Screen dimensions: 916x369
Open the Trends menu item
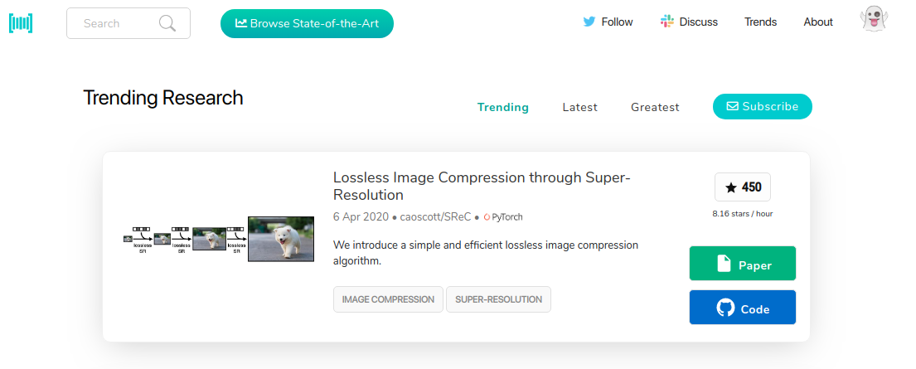click(761, 22)
